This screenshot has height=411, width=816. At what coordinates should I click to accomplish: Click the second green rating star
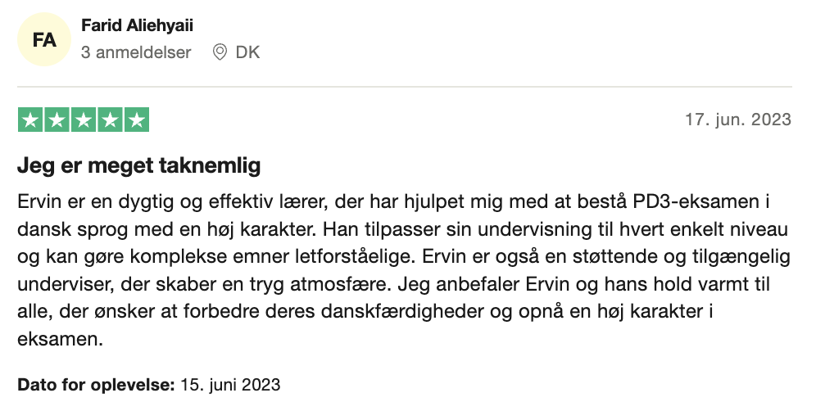[x=57, y=120]
